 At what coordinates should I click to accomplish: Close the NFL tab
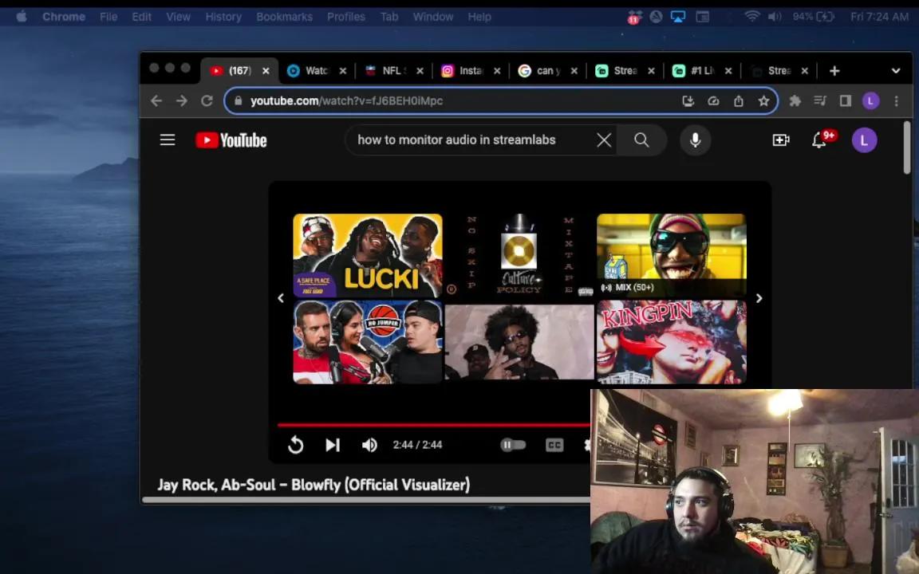click(420, 71)
